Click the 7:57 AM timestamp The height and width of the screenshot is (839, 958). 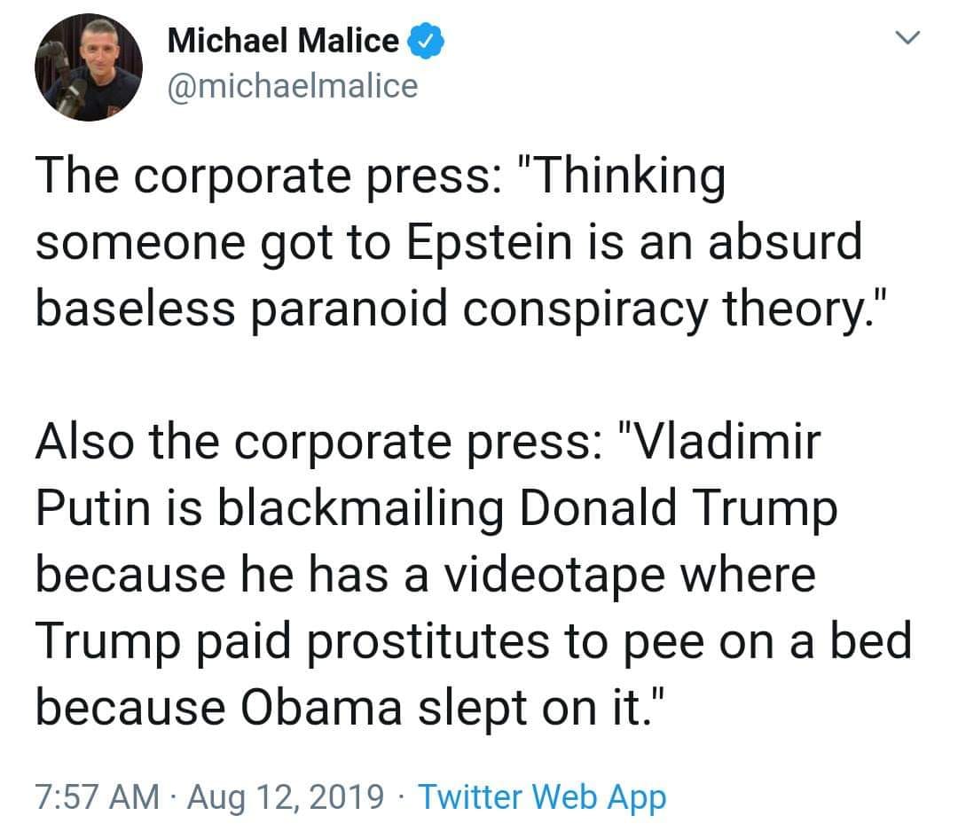point(98,796)
